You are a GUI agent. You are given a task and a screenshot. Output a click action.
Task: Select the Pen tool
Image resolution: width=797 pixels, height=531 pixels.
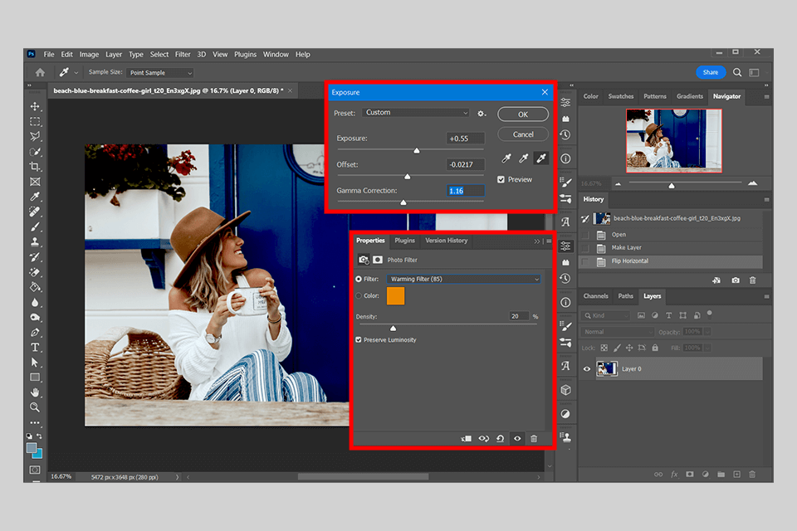[35, 333]
